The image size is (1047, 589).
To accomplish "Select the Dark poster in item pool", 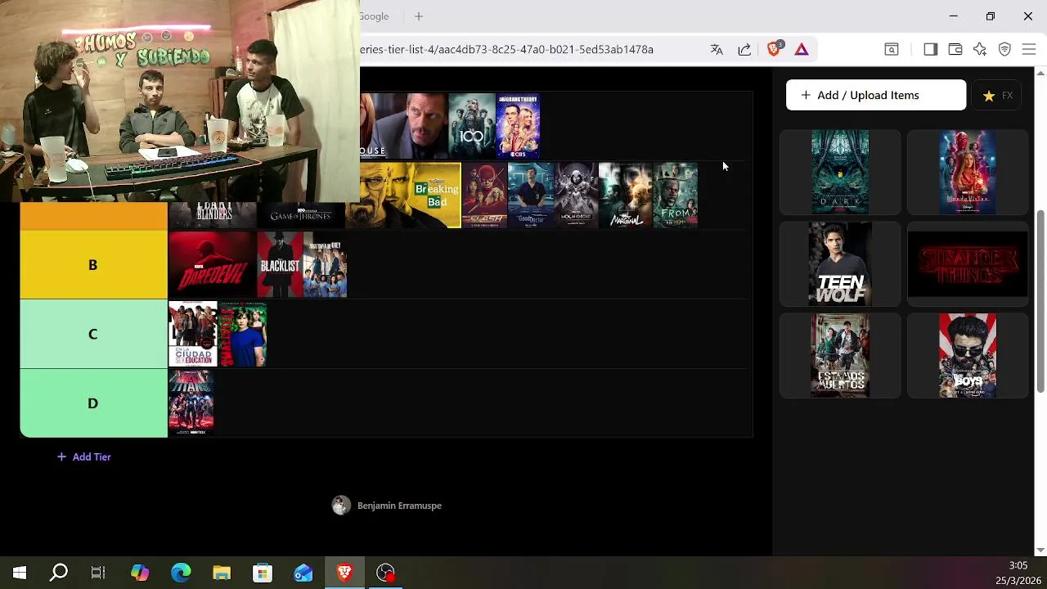I will point(840,172).
